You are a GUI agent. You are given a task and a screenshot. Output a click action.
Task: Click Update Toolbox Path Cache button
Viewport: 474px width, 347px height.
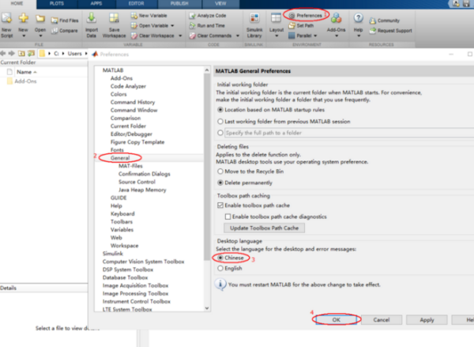(264, 228)
